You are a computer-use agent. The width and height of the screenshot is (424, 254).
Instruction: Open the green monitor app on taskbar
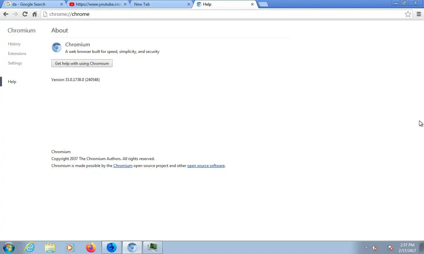152,247
